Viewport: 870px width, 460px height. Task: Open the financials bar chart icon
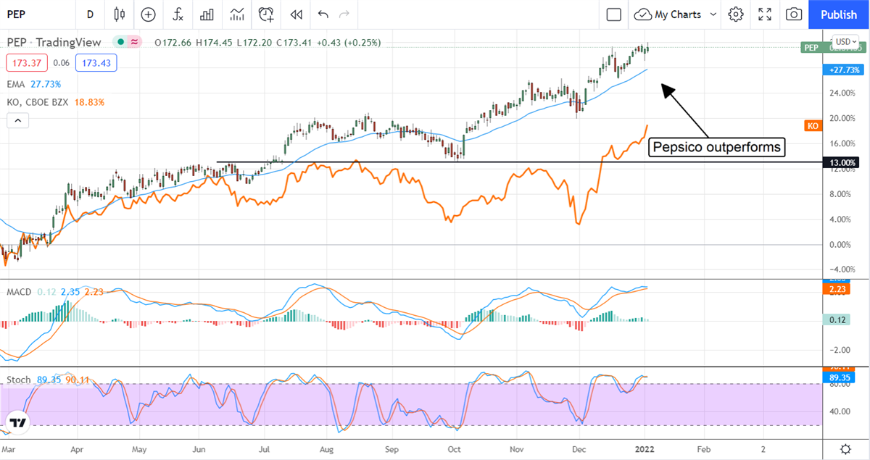point(207,14)
